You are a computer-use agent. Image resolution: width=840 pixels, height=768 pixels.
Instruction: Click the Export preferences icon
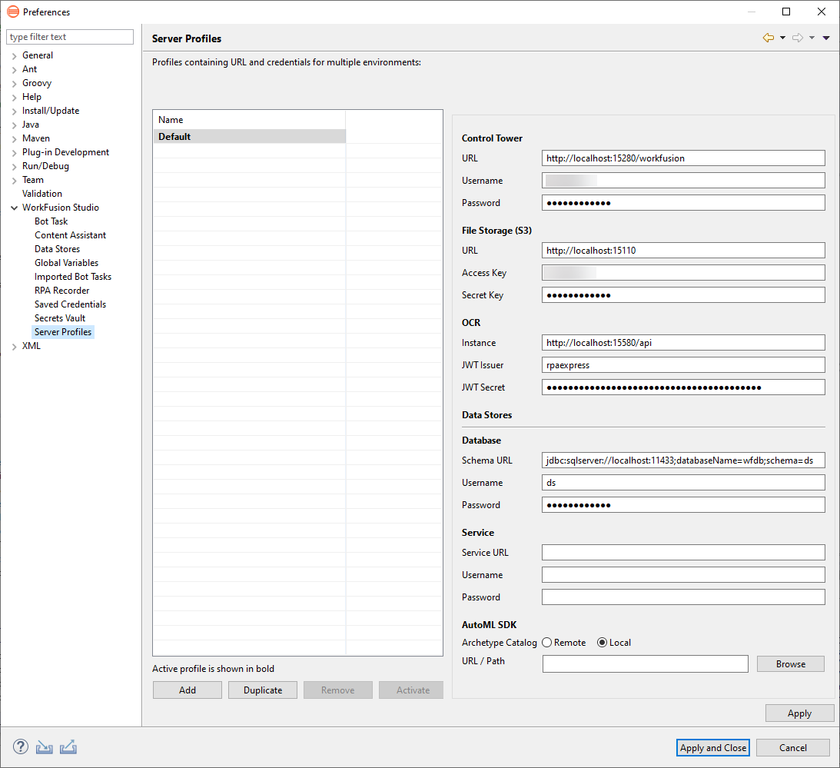click(x=68, y=747)
